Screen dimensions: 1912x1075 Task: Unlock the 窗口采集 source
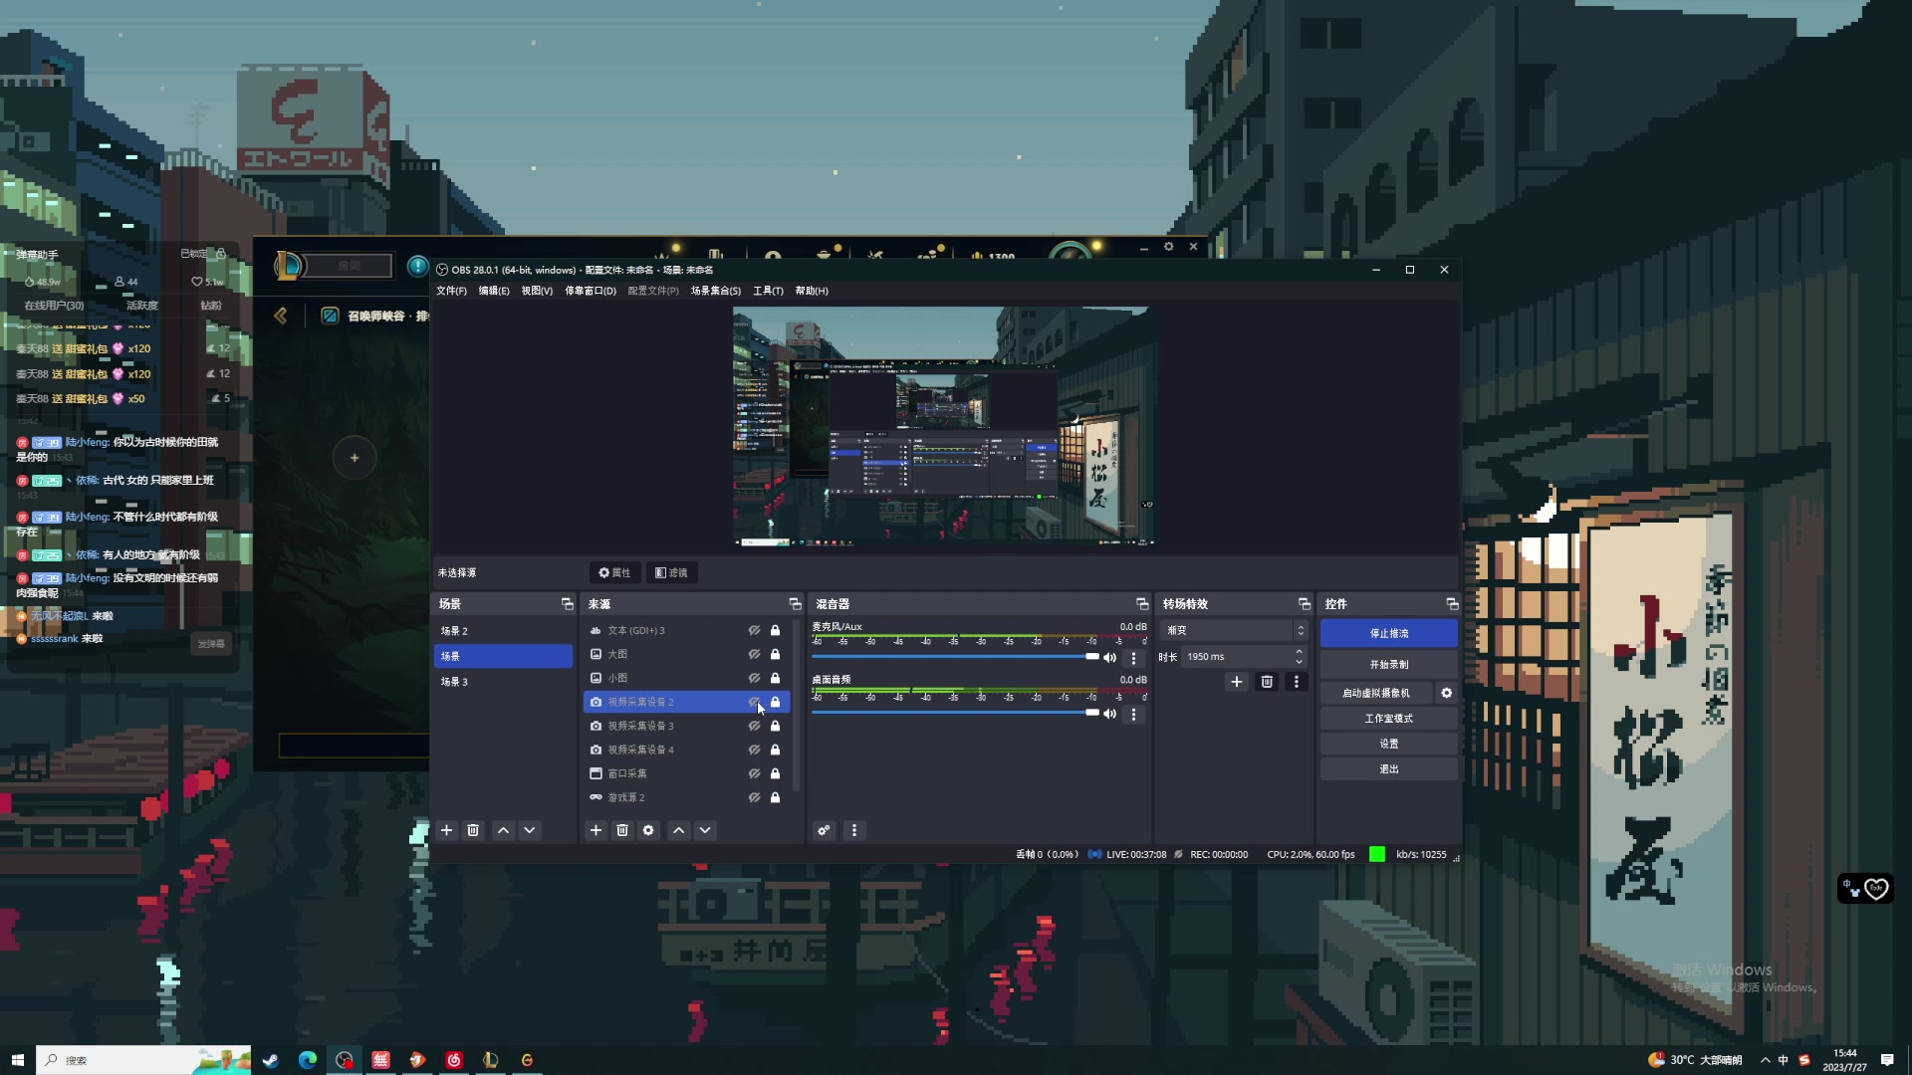tap(775, 773)
